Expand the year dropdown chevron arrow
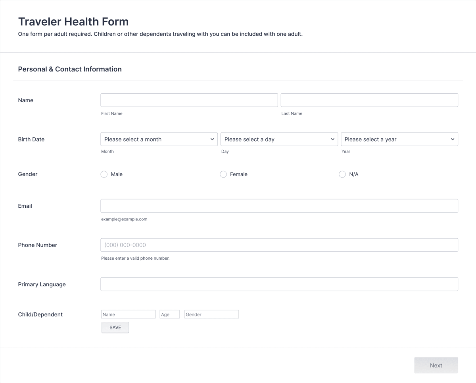This screenshot has width=476, height=383. [453, 139]
